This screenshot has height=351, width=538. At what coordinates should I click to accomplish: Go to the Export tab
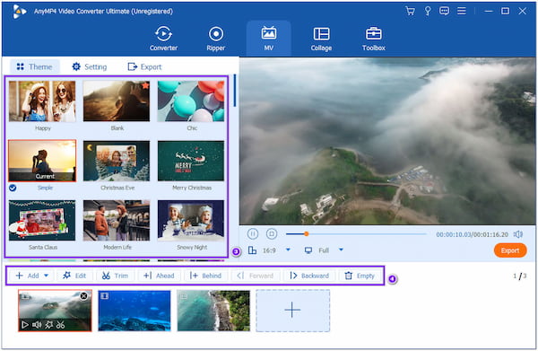click(144, 66)
